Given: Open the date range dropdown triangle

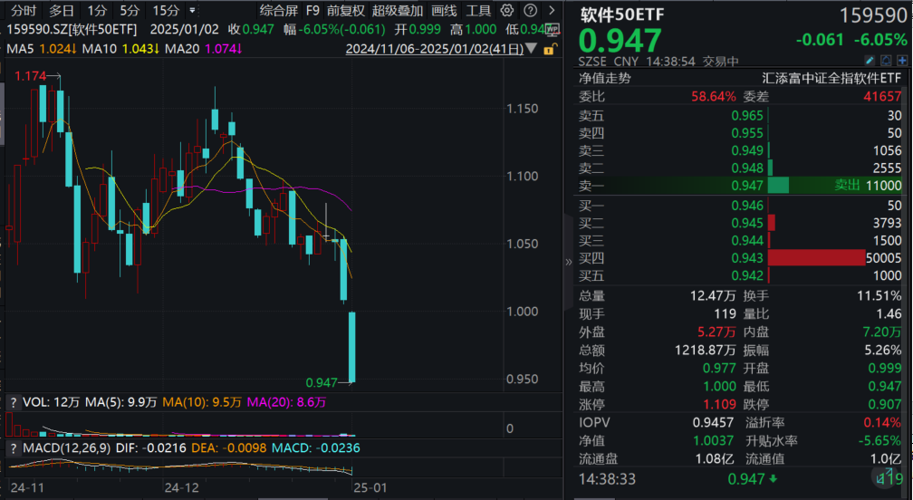Looking at the screenshot, I should point(531,49).
